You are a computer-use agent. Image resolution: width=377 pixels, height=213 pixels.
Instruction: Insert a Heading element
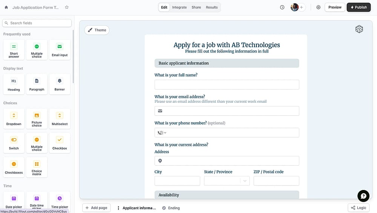(x=14, y=84)
